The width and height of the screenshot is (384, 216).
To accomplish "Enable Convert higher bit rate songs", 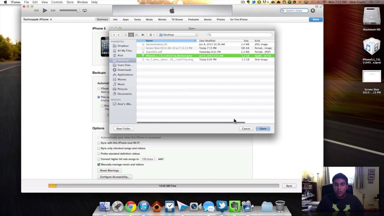I will (99, 159).
